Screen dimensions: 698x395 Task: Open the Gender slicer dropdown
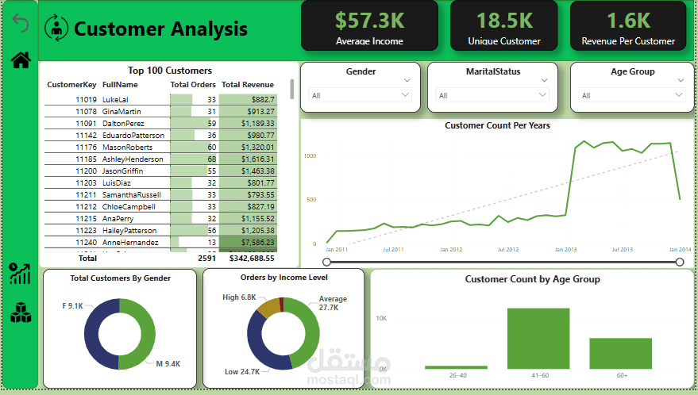[361, 95]
